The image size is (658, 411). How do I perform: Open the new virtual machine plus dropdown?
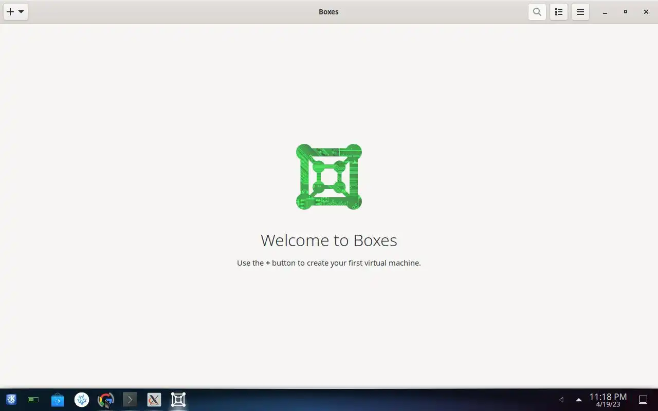(x=15, y=12)
